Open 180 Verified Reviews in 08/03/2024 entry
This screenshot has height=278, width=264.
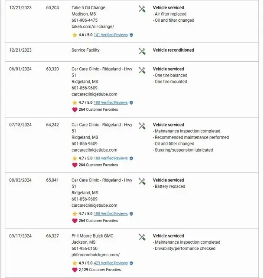click(x=111, y=214)
